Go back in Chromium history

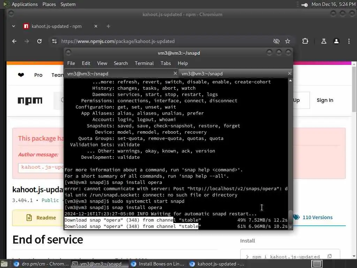(x=14, y=41)
